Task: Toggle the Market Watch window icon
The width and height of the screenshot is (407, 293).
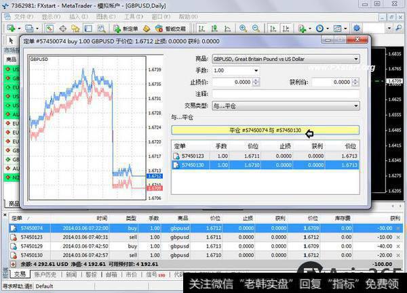Action: coord(50,28)
